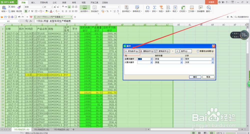Viewport: 250px width, 134px height.
Task: Open the font size dropdown showing 20
Action: point(52,7)
